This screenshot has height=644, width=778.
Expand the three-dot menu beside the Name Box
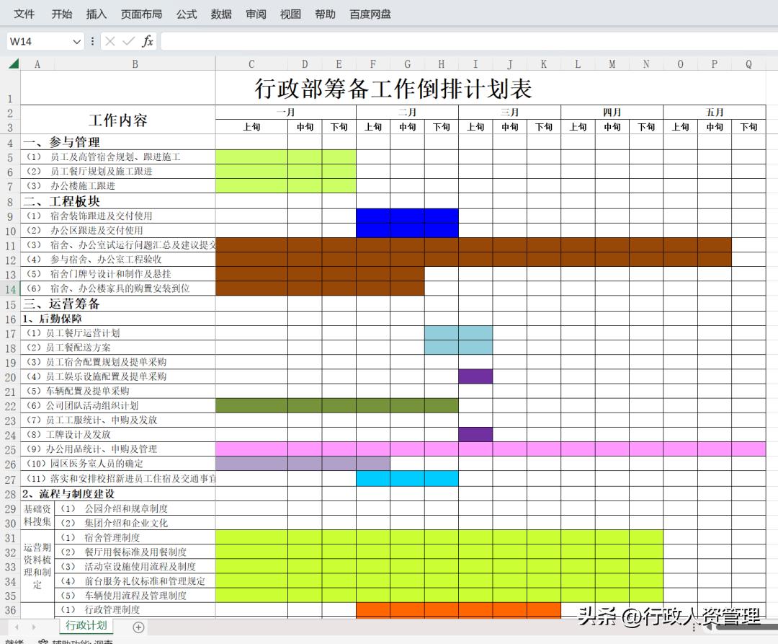(92, 41)
